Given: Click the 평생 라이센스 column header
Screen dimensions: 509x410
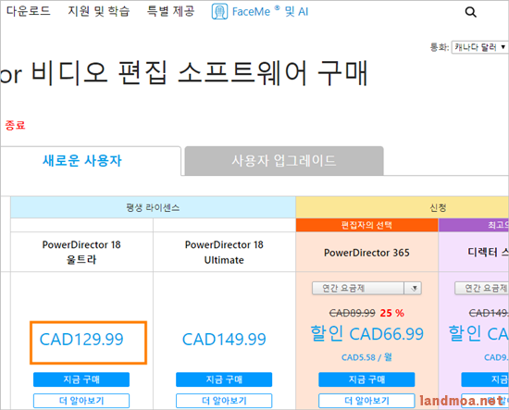Looking at the screenshot, I should pyautogui.click(x=153, y=207).
